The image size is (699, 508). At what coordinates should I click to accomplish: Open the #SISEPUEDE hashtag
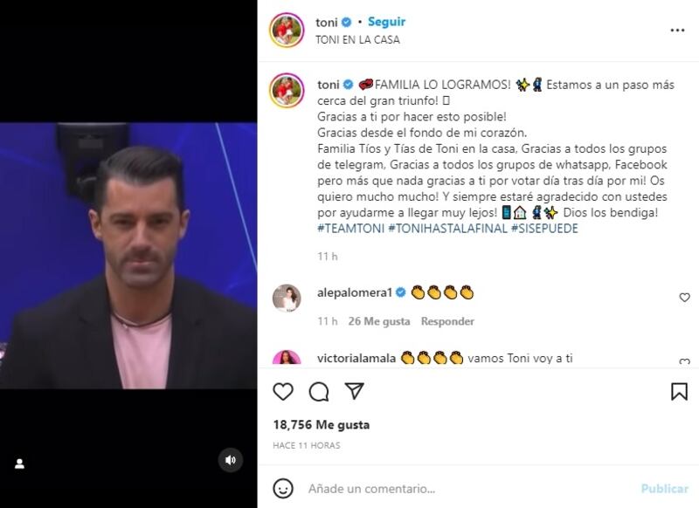544,229
